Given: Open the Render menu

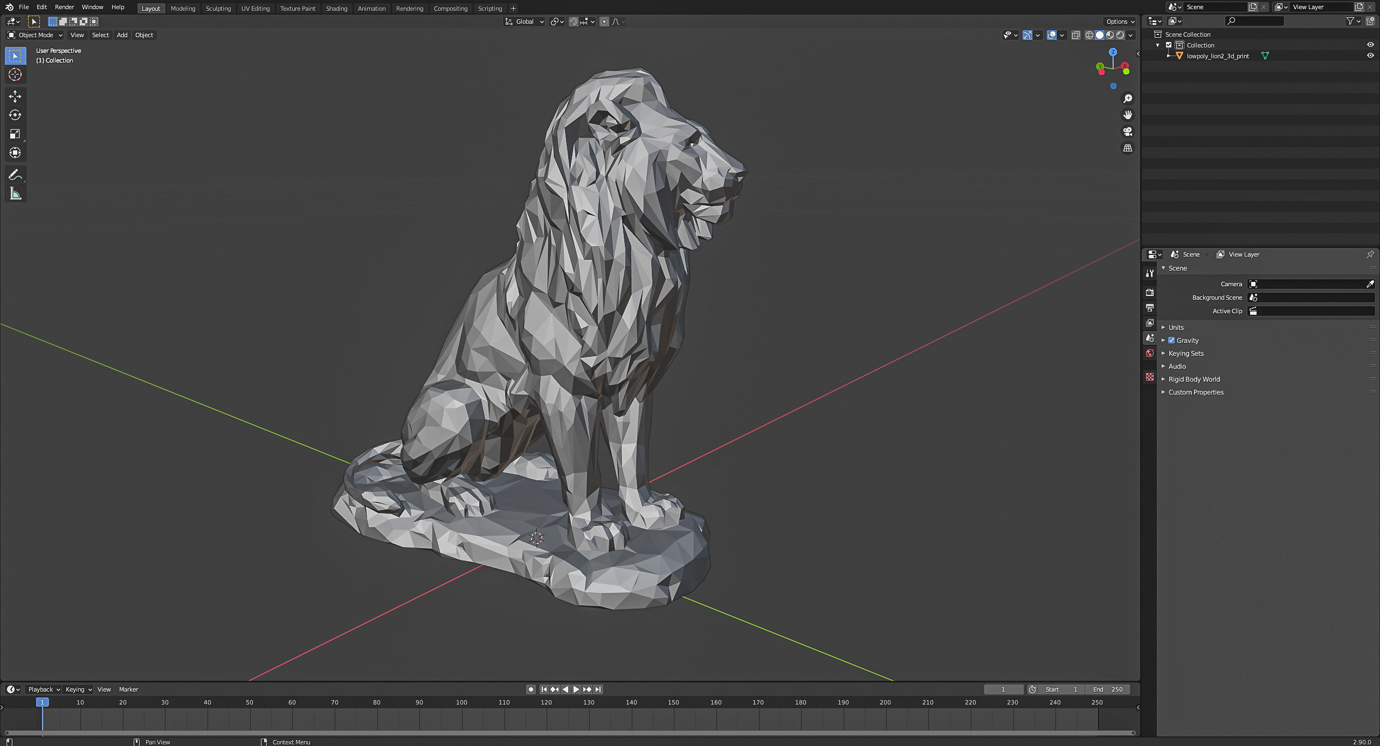Looking at the screenshot, I should pyautogui.click(x=64, y=7).
